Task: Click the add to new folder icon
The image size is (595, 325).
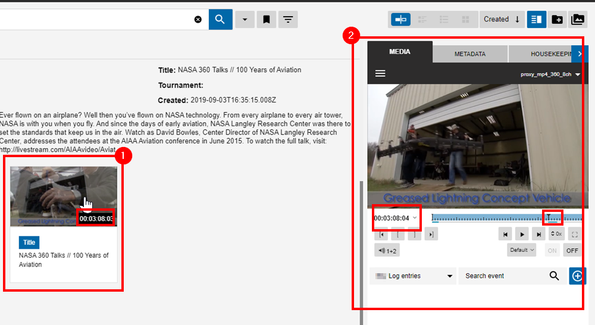Action: coord(557,20)
